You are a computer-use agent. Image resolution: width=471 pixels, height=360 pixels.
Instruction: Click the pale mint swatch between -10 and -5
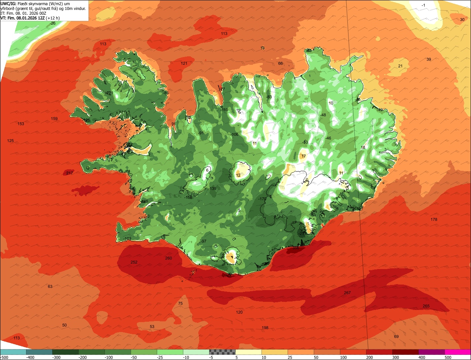click(x=196, y=352)
